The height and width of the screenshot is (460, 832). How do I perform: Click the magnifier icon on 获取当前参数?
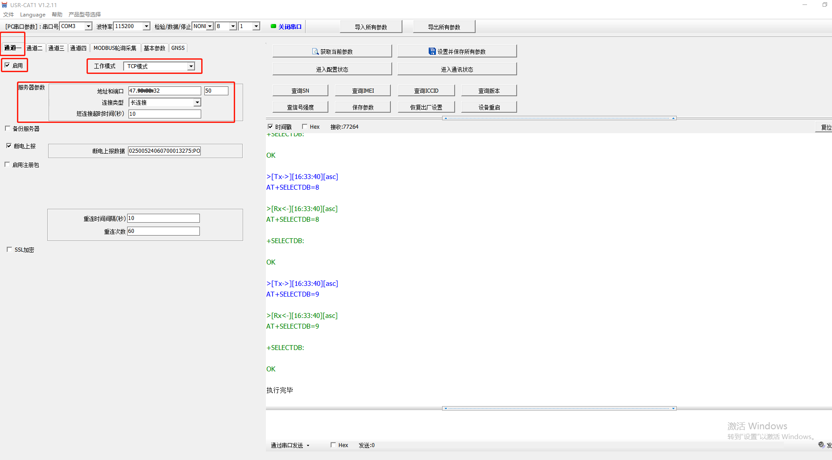[315, 52]
